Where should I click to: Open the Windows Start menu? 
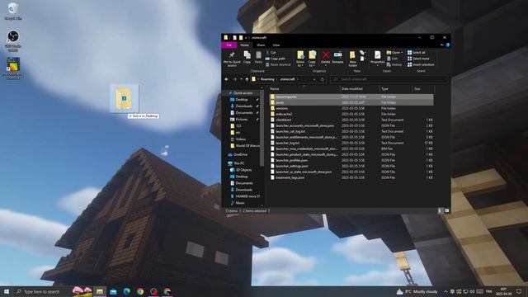(7, 291)
